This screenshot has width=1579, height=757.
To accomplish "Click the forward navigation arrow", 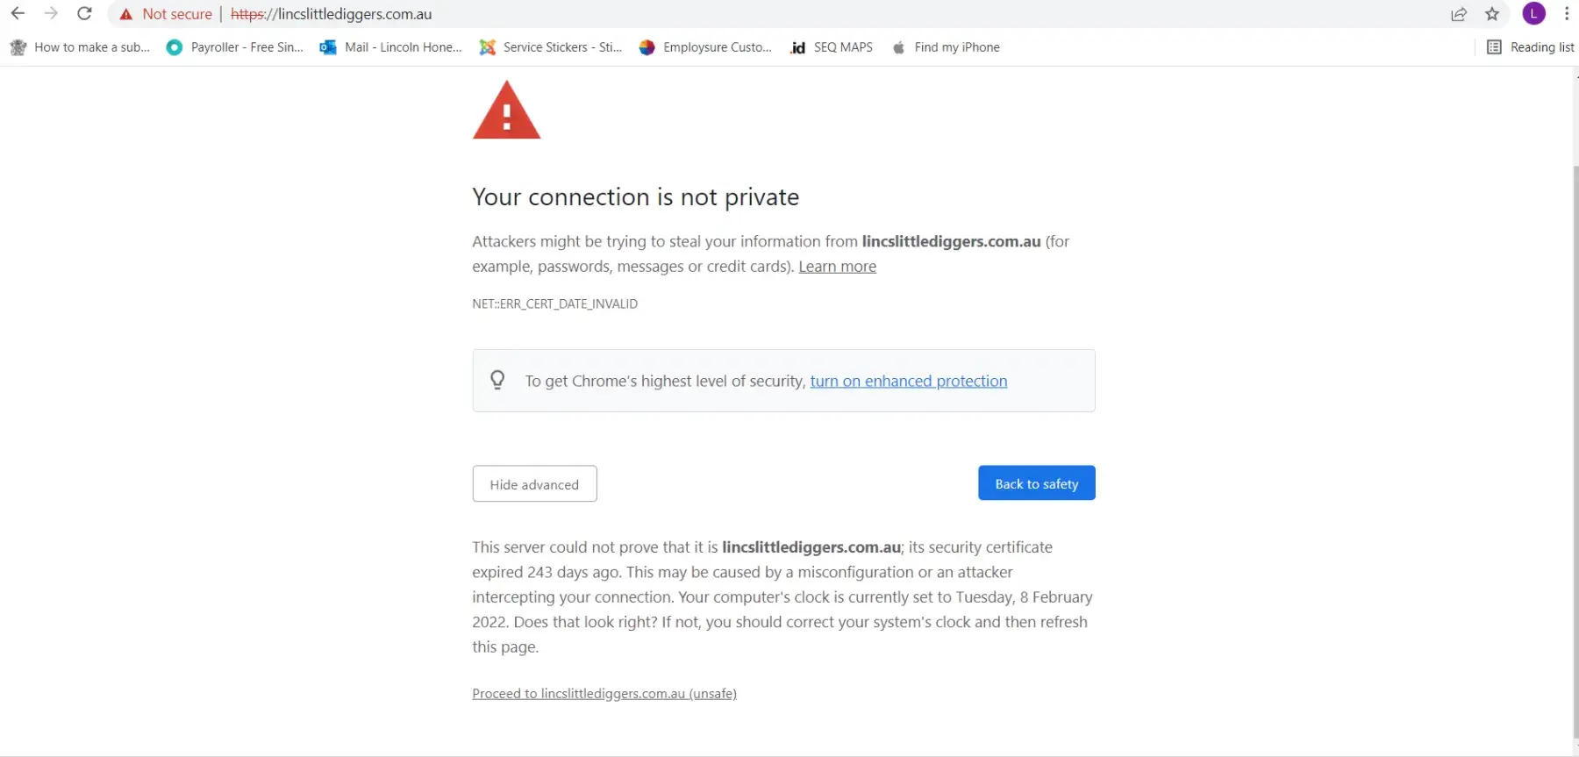I will click(51, 14).
